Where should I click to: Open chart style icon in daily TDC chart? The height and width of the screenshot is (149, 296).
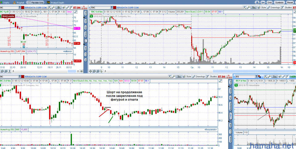64,7
